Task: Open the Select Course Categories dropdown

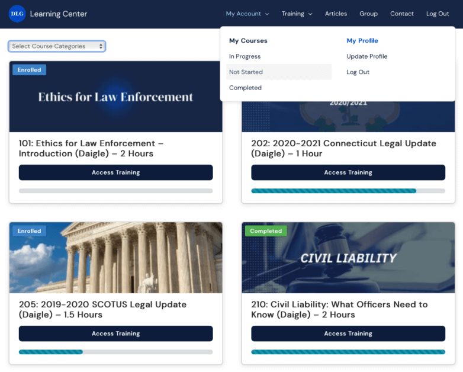Action: coord(57,46)
